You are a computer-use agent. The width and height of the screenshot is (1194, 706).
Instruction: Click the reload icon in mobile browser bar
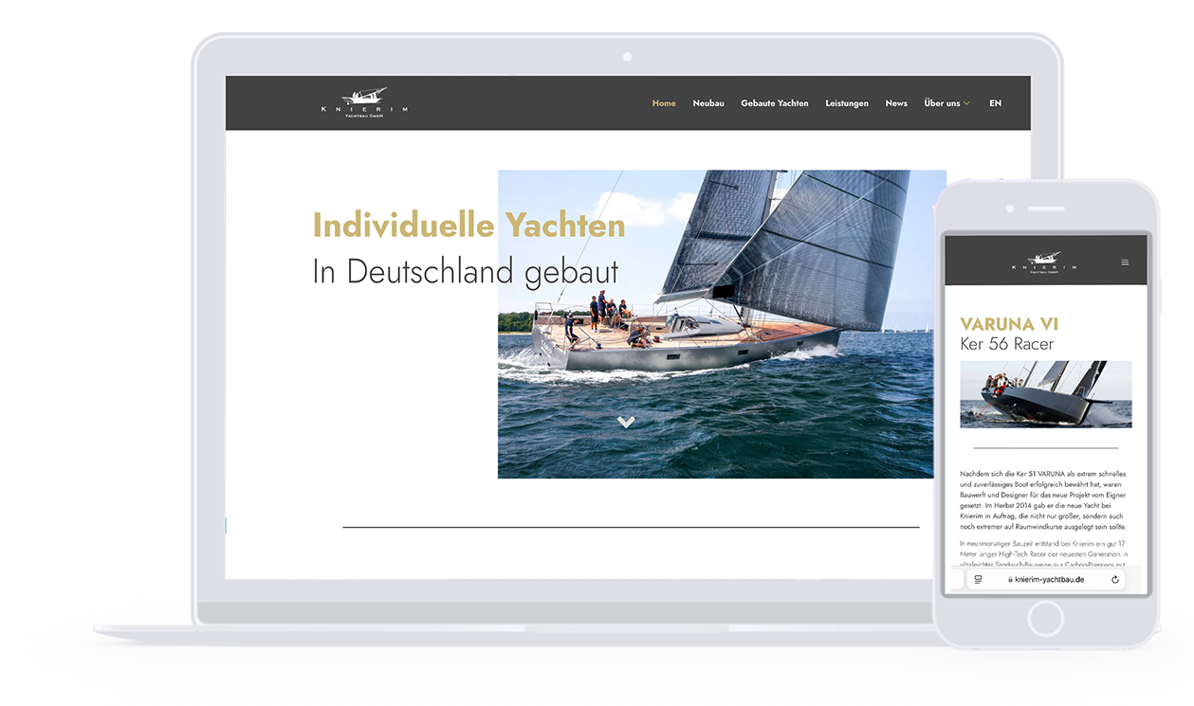(x=1114, y=579)
